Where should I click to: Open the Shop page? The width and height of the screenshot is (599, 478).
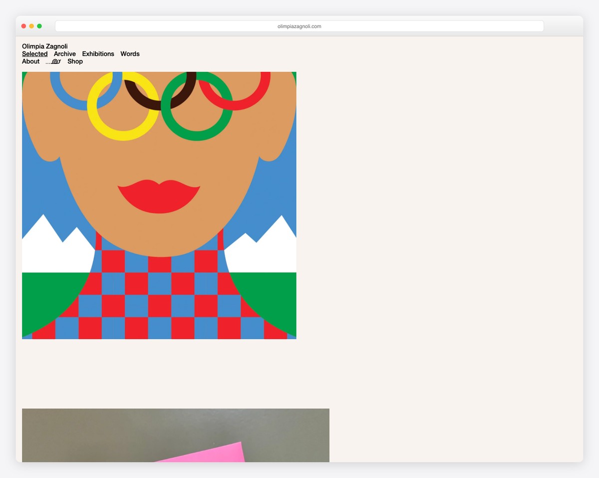click(75, 61)
